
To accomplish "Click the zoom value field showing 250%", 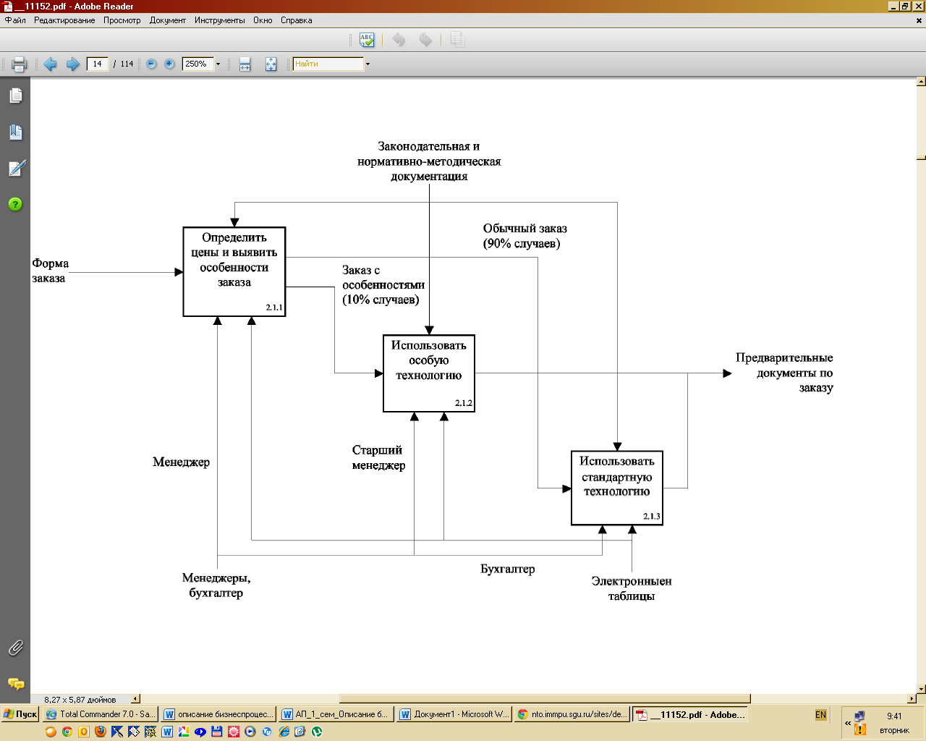I will pyautogui.click(x=197, y=64).
